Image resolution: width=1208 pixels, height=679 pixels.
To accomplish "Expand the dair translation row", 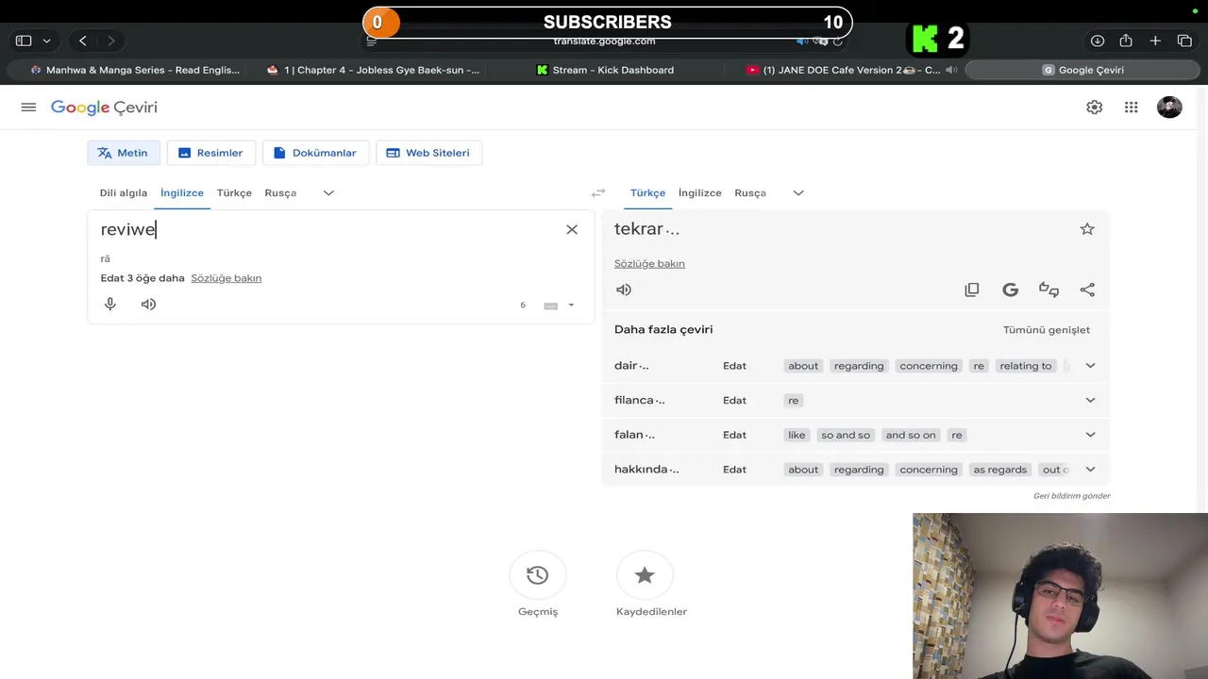I will 1090,366.
